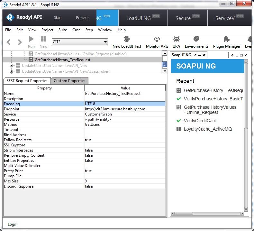Click the JIRA bug icon
This screenshot has width=254, height=231.
[176, 39]
